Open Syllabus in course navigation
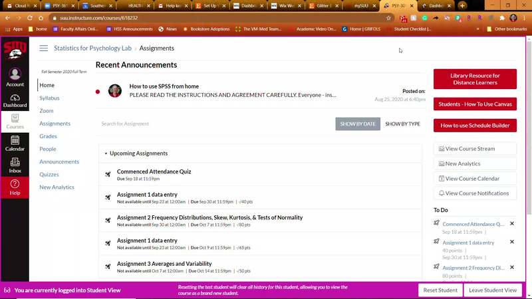Viewport: 532px width, 299px height. 49,98
